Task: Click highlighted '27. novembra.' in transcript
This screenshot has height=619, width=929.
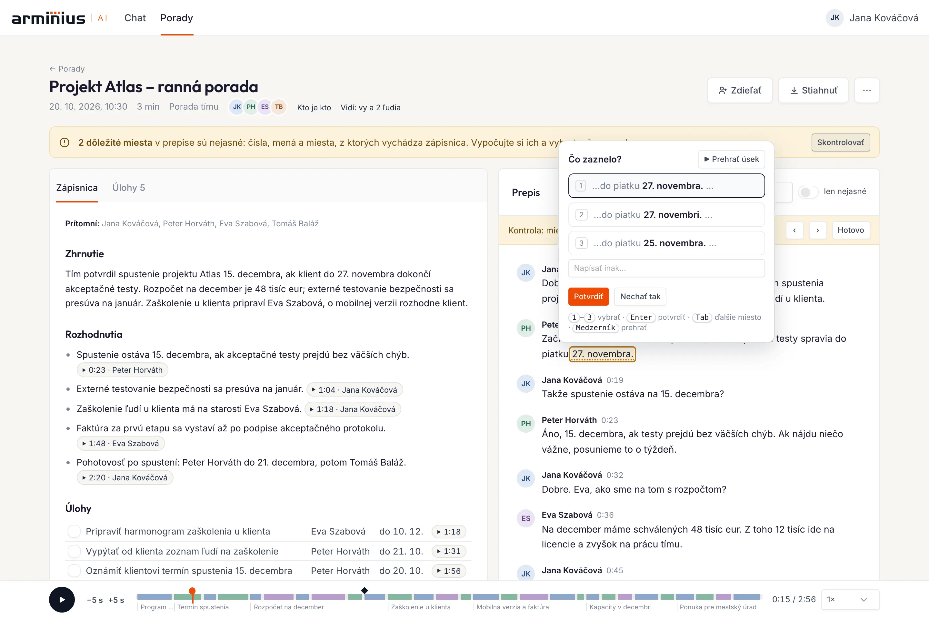Action: [602, 354]
